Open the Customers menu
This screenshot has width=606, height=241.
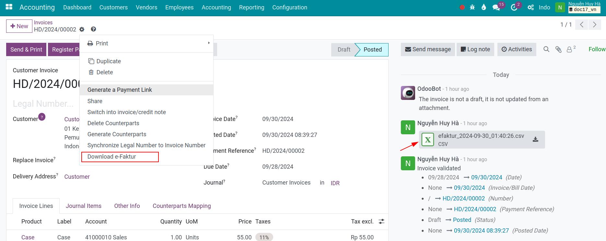[113, 7]
